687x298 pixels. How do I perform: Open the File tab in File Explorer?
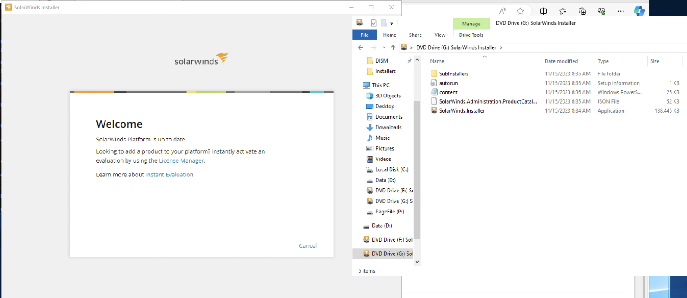point(365,35)
